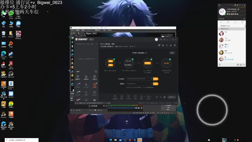
Task: Mute the OBS audio mixer speaker
Action: pyautogui.click(x=139, y=108)
